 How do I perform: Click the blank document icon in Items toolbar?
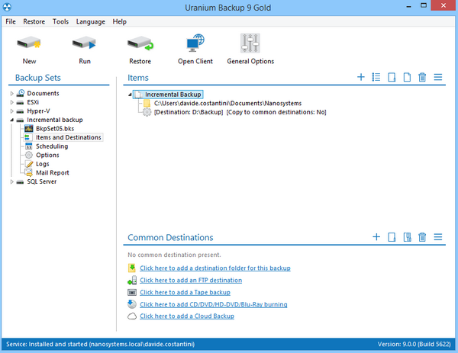(407, 77)
